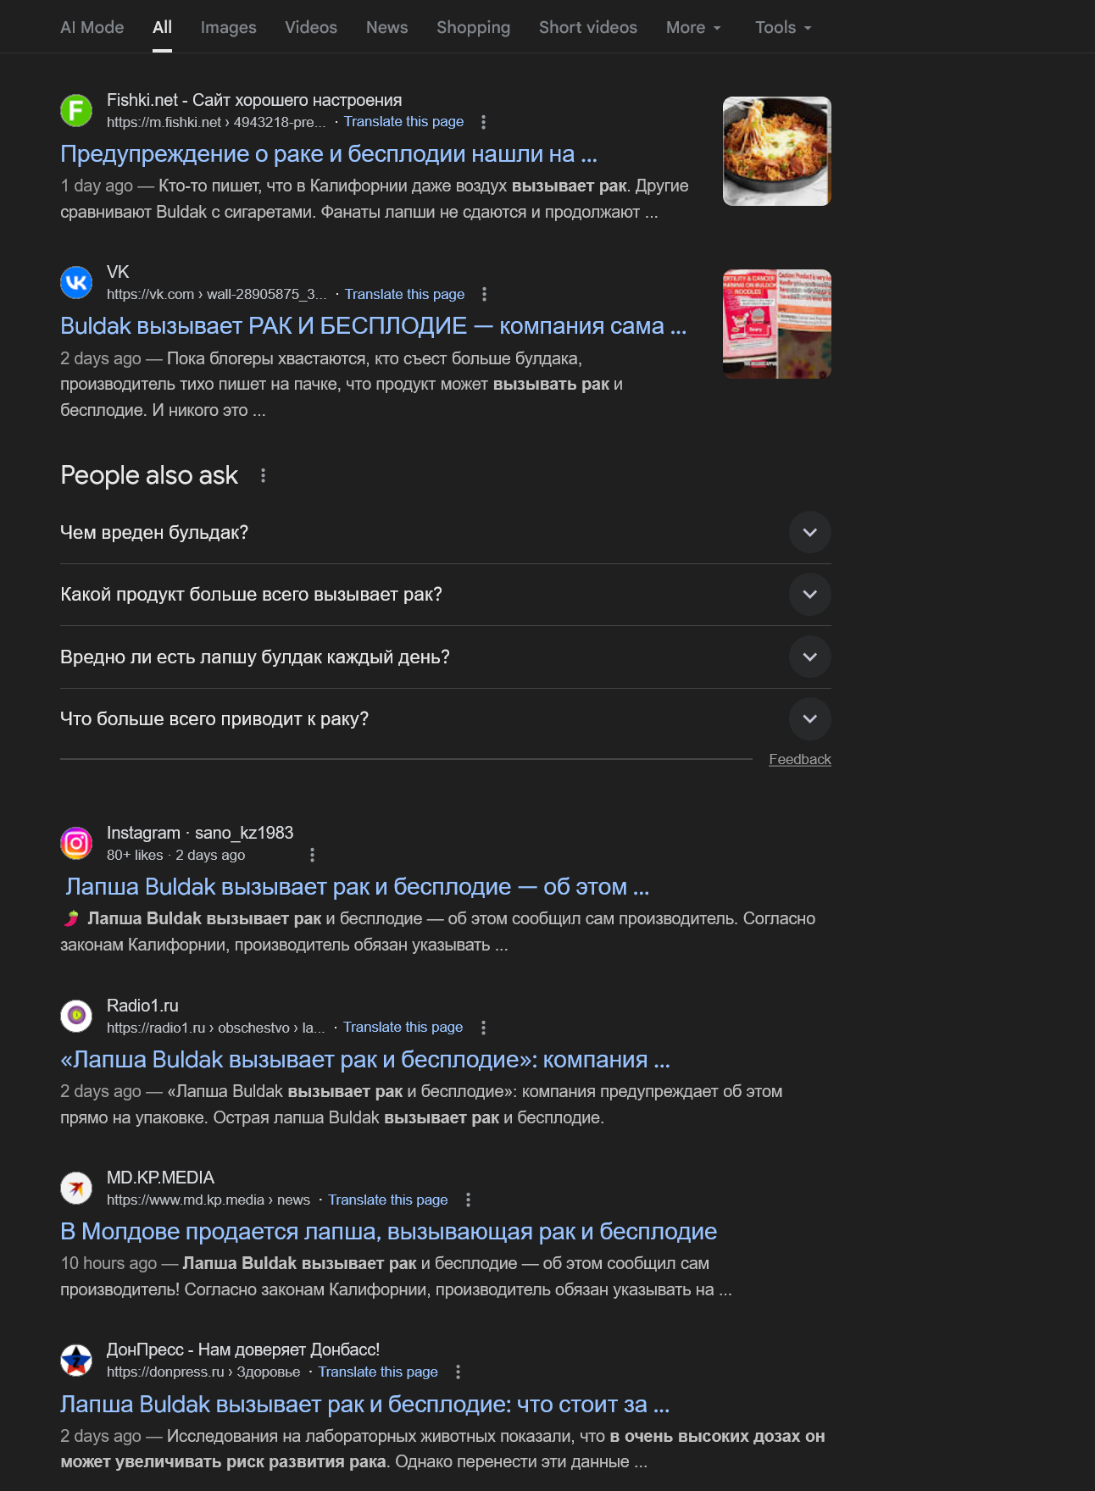This screenshot has height=1491, width=1095.
Task: Open the noodle pan thumbnail image
Action: [x=777, y=151]
